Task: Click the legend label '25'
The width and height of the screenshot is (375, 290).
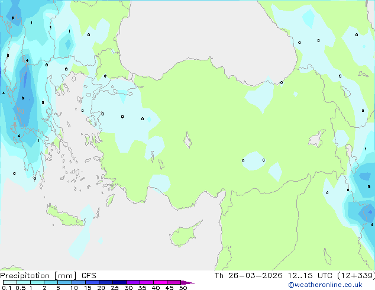Action: click(115, 288)
